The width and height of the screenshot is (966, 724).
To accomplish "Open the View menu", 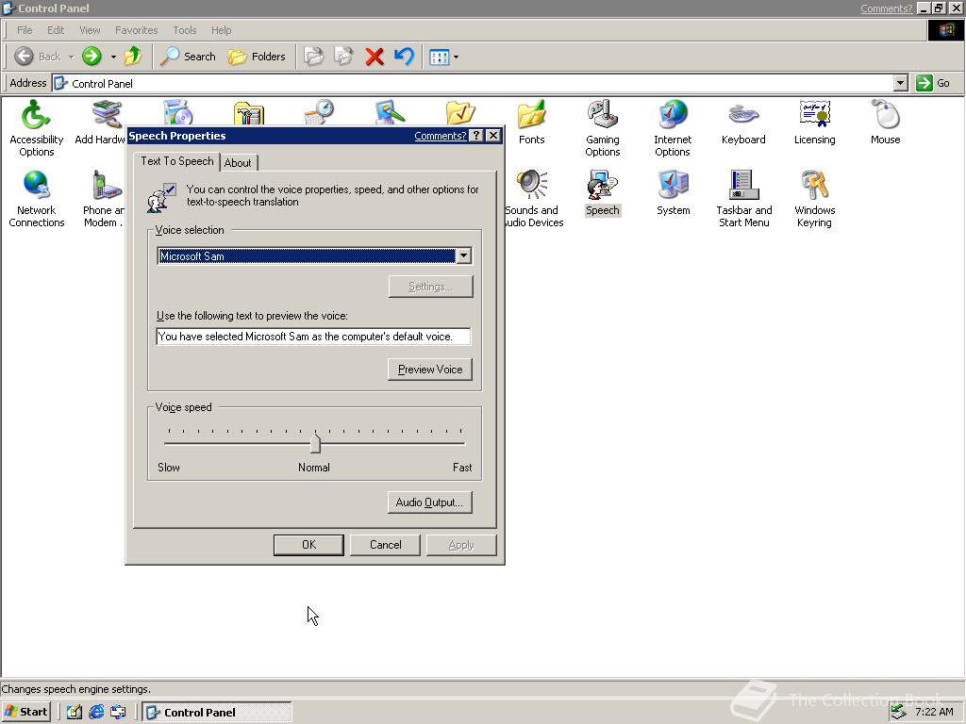I will pos(90,30).
